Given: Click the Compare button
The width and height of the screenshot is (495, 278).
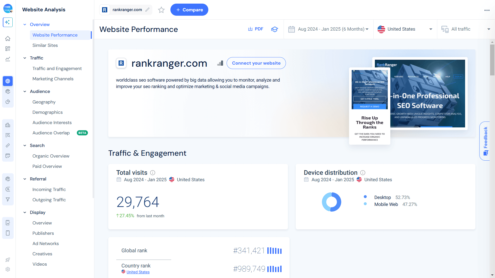Looking at the screenshot, I should point(189,10).
